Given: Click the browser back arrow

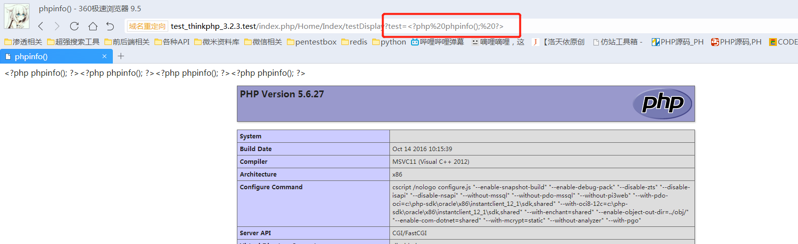Looking at the screenshot, I should (41, 26).
